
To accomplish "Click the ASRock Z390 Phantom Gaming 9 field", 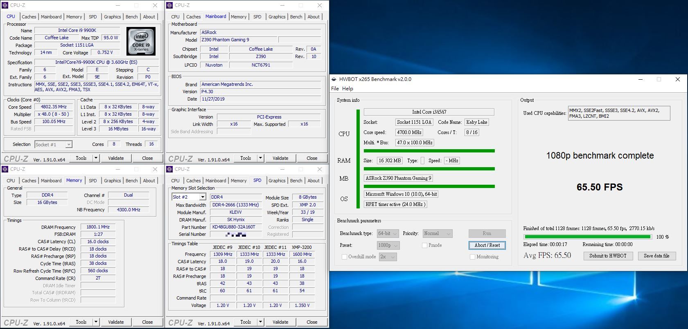I will (x=398, y=178).
